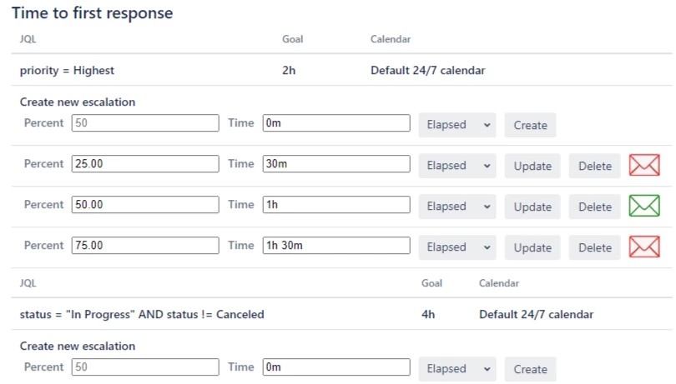
Task: Expand the Elapsed dropdown in the first Create row
Action: pyautogui.click(x=457, y=125)
